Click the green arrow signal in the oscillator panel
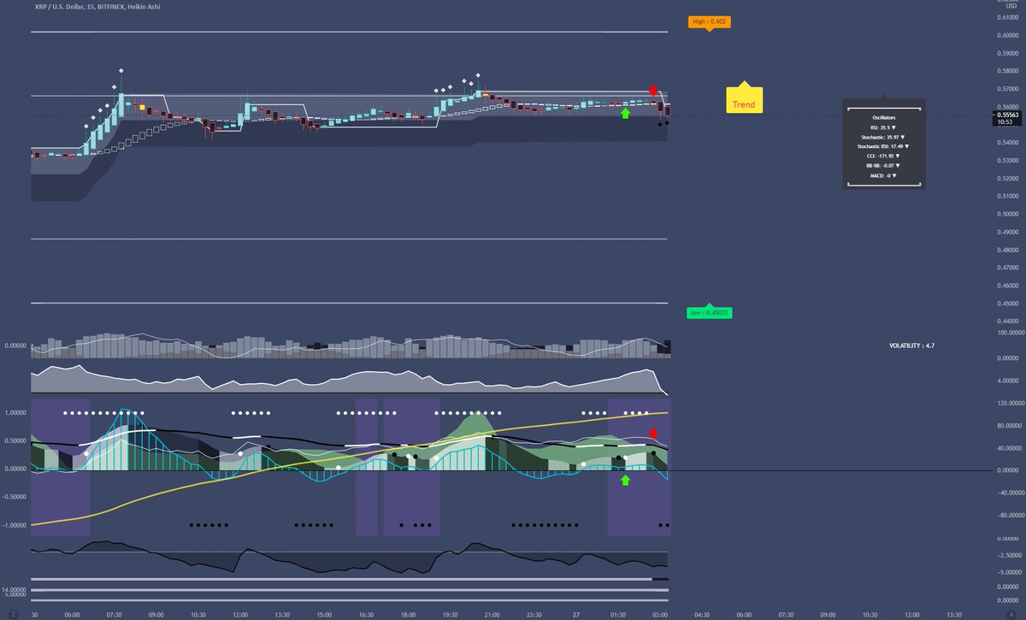The height and width of the screenshot is (620, 1026). pos(624,481)
